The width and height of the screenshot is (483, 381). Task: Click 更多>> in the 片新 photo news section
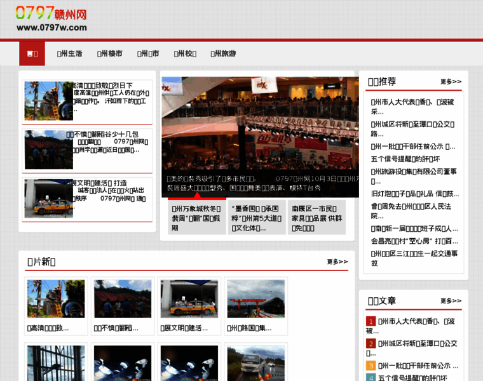coord(337,262)
